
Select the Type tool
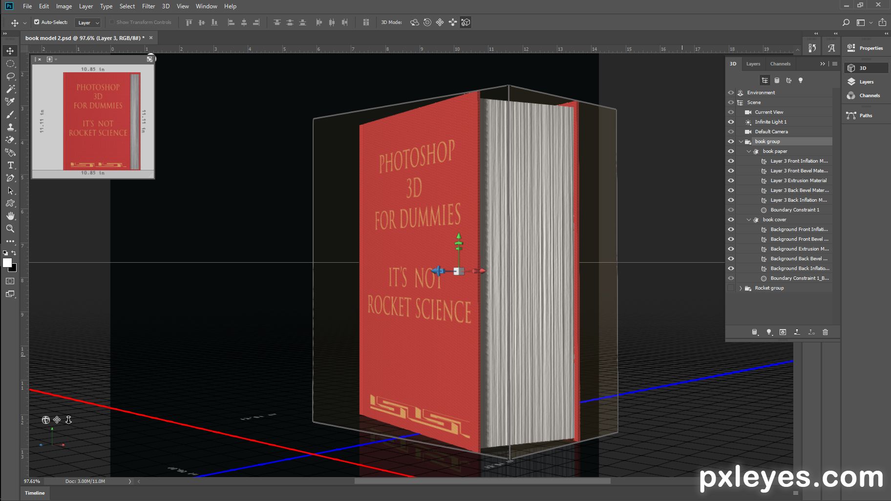click(10, 165)
